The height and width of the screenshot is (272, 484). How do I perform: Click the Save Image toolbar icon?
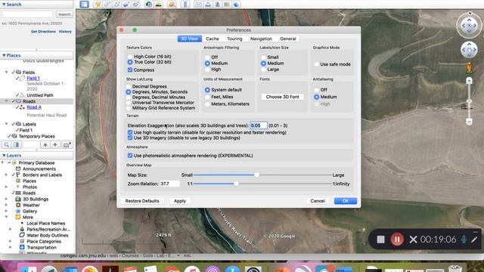coord(218,5)
